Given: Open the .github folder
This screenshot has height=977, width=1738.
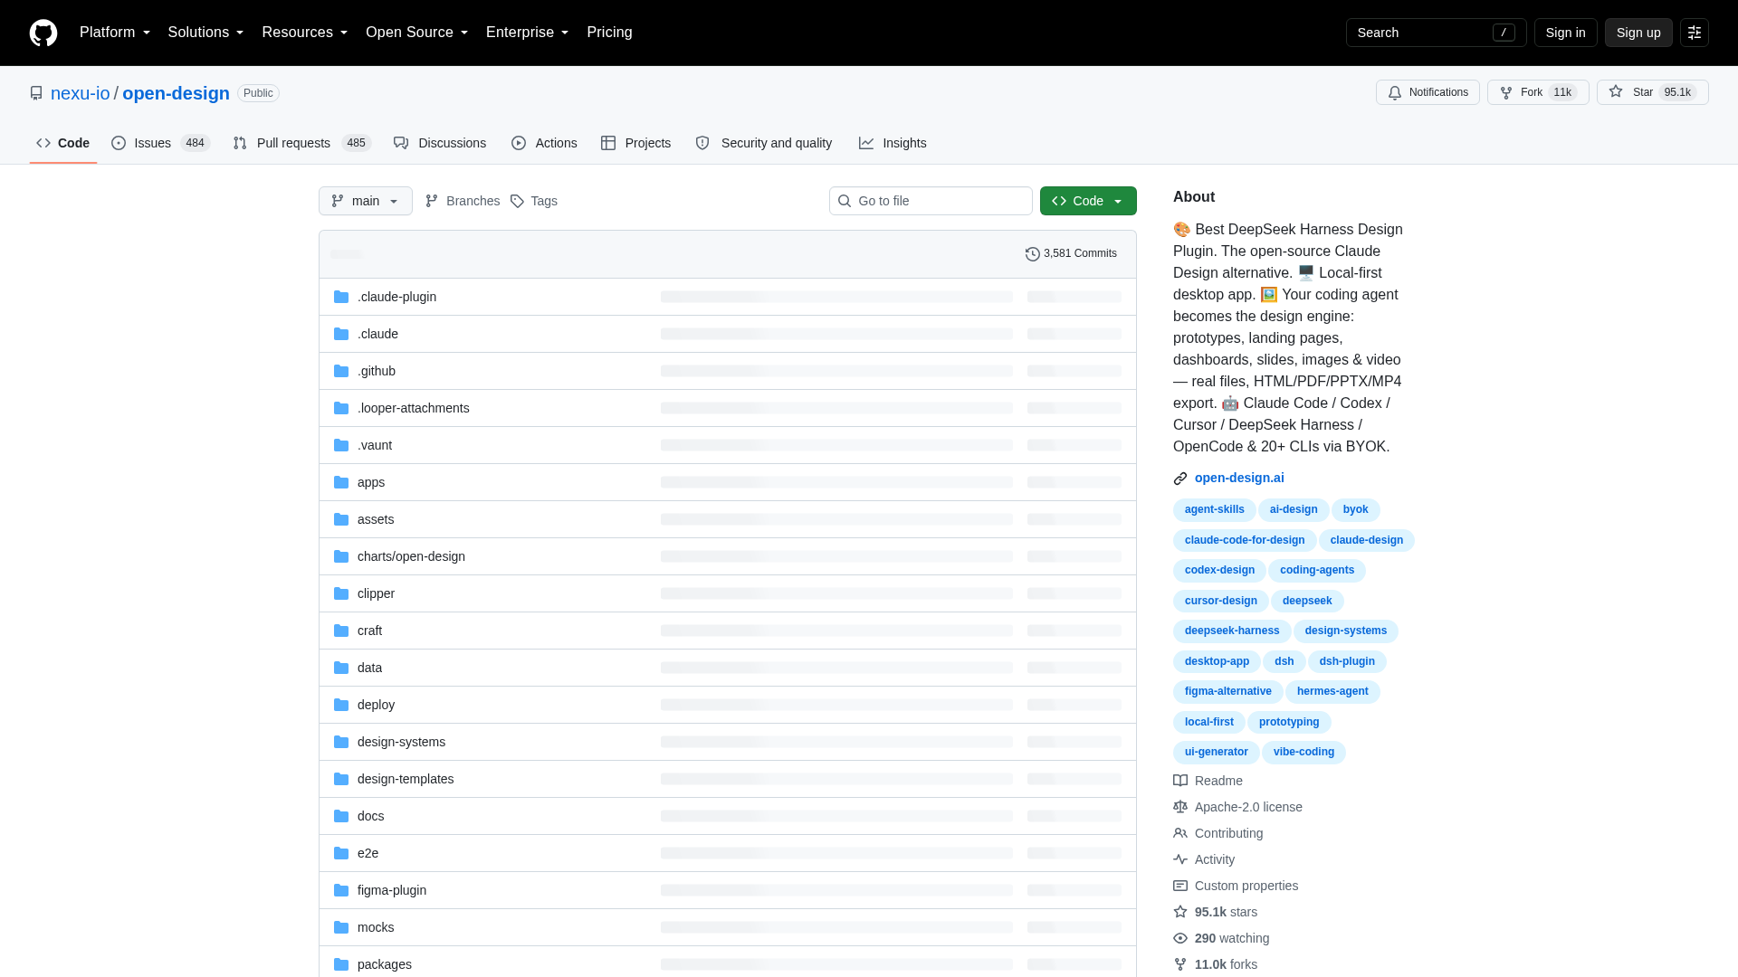Looking at the screenshot, I should click(x=377, y=371).
